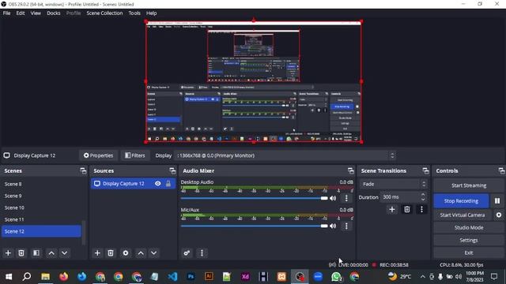This screenshot has height=284, width=506.
Task: Undock the Controls panel
Action: point(501,170)
